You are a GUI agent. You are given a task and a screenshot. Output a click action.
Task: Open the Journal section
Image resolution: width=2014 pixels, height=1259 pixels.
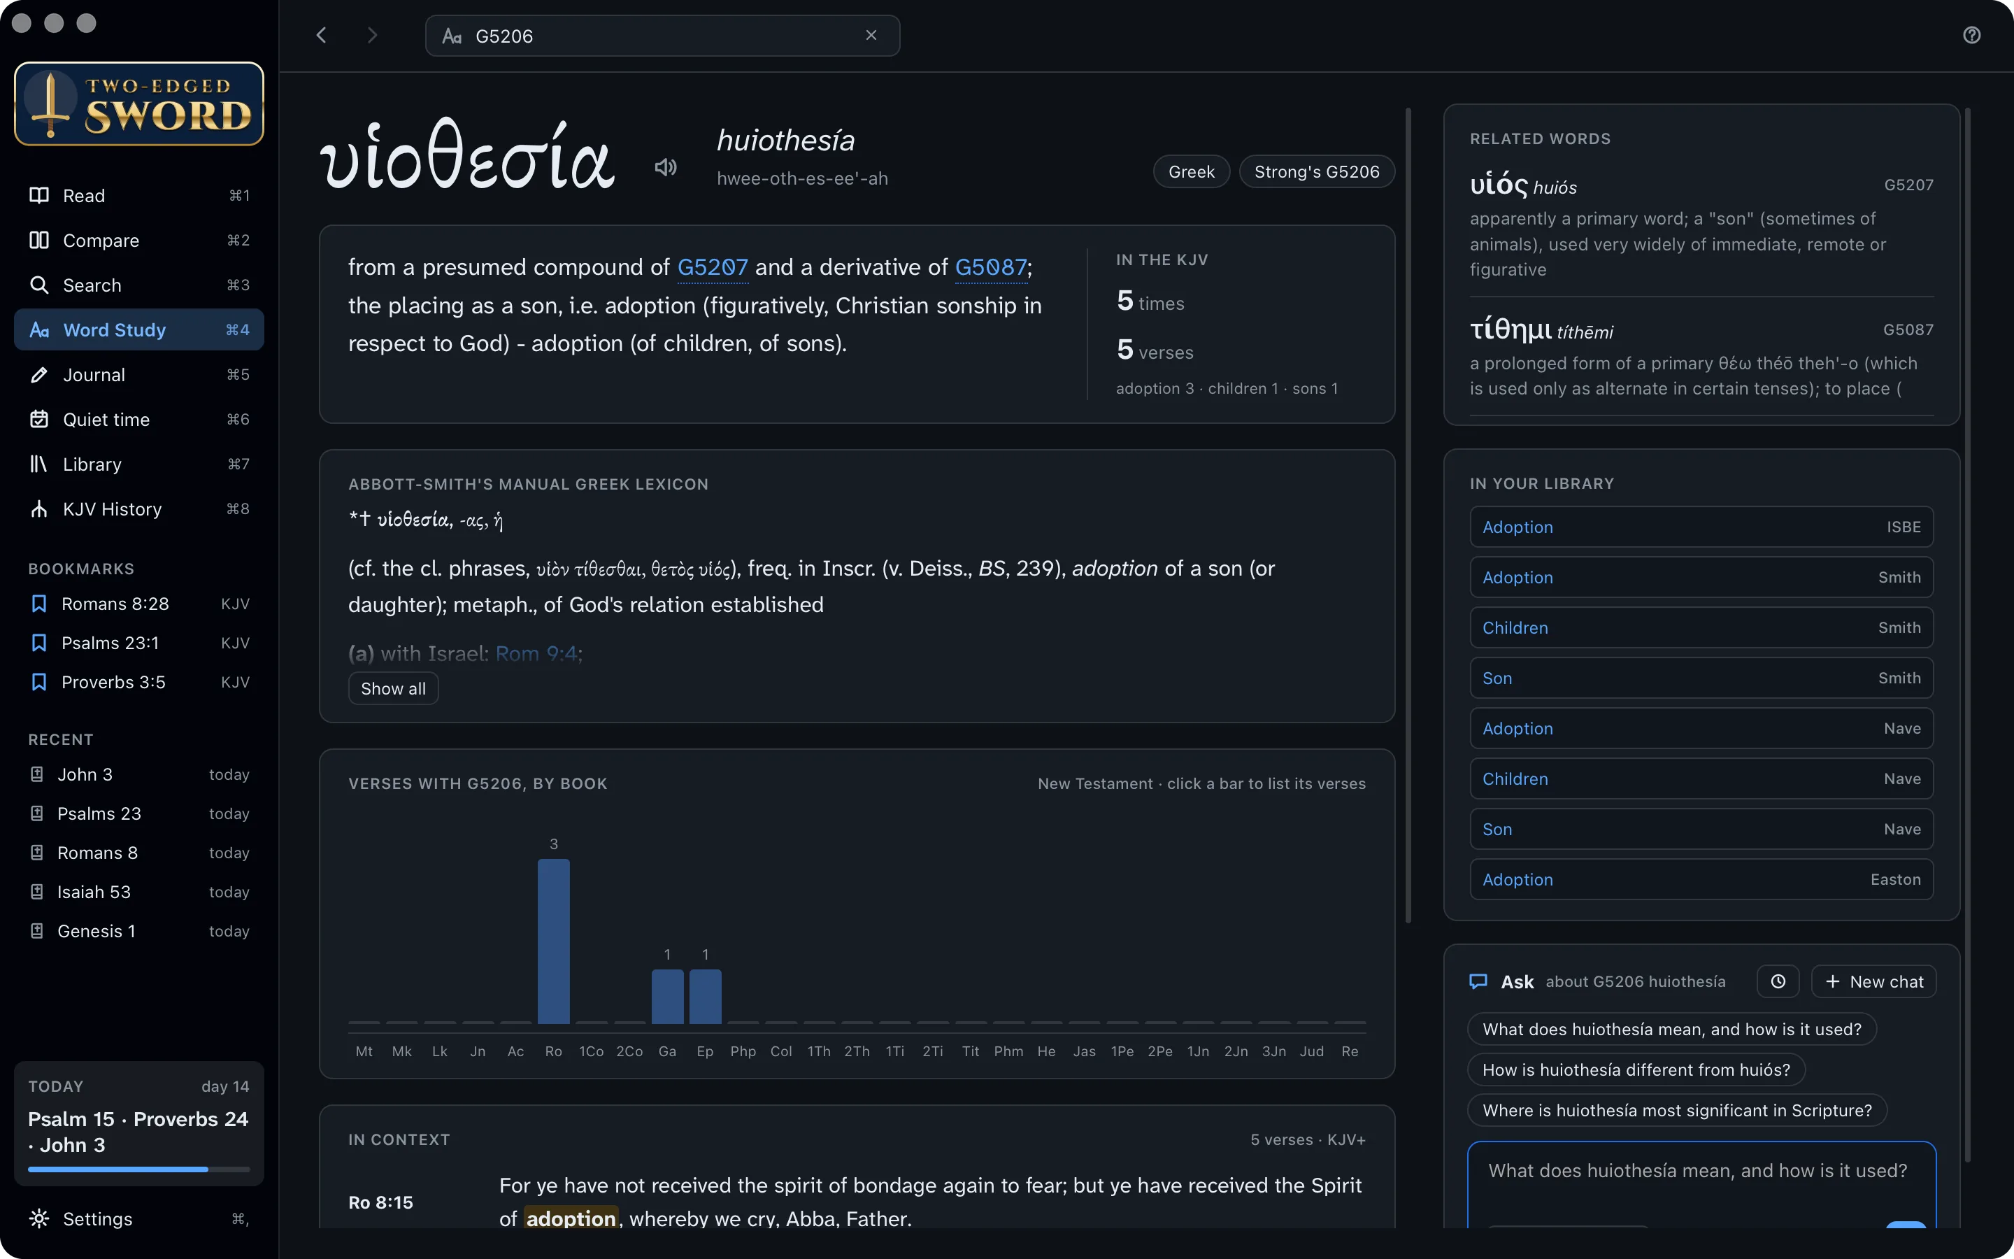tap(139, 375)
